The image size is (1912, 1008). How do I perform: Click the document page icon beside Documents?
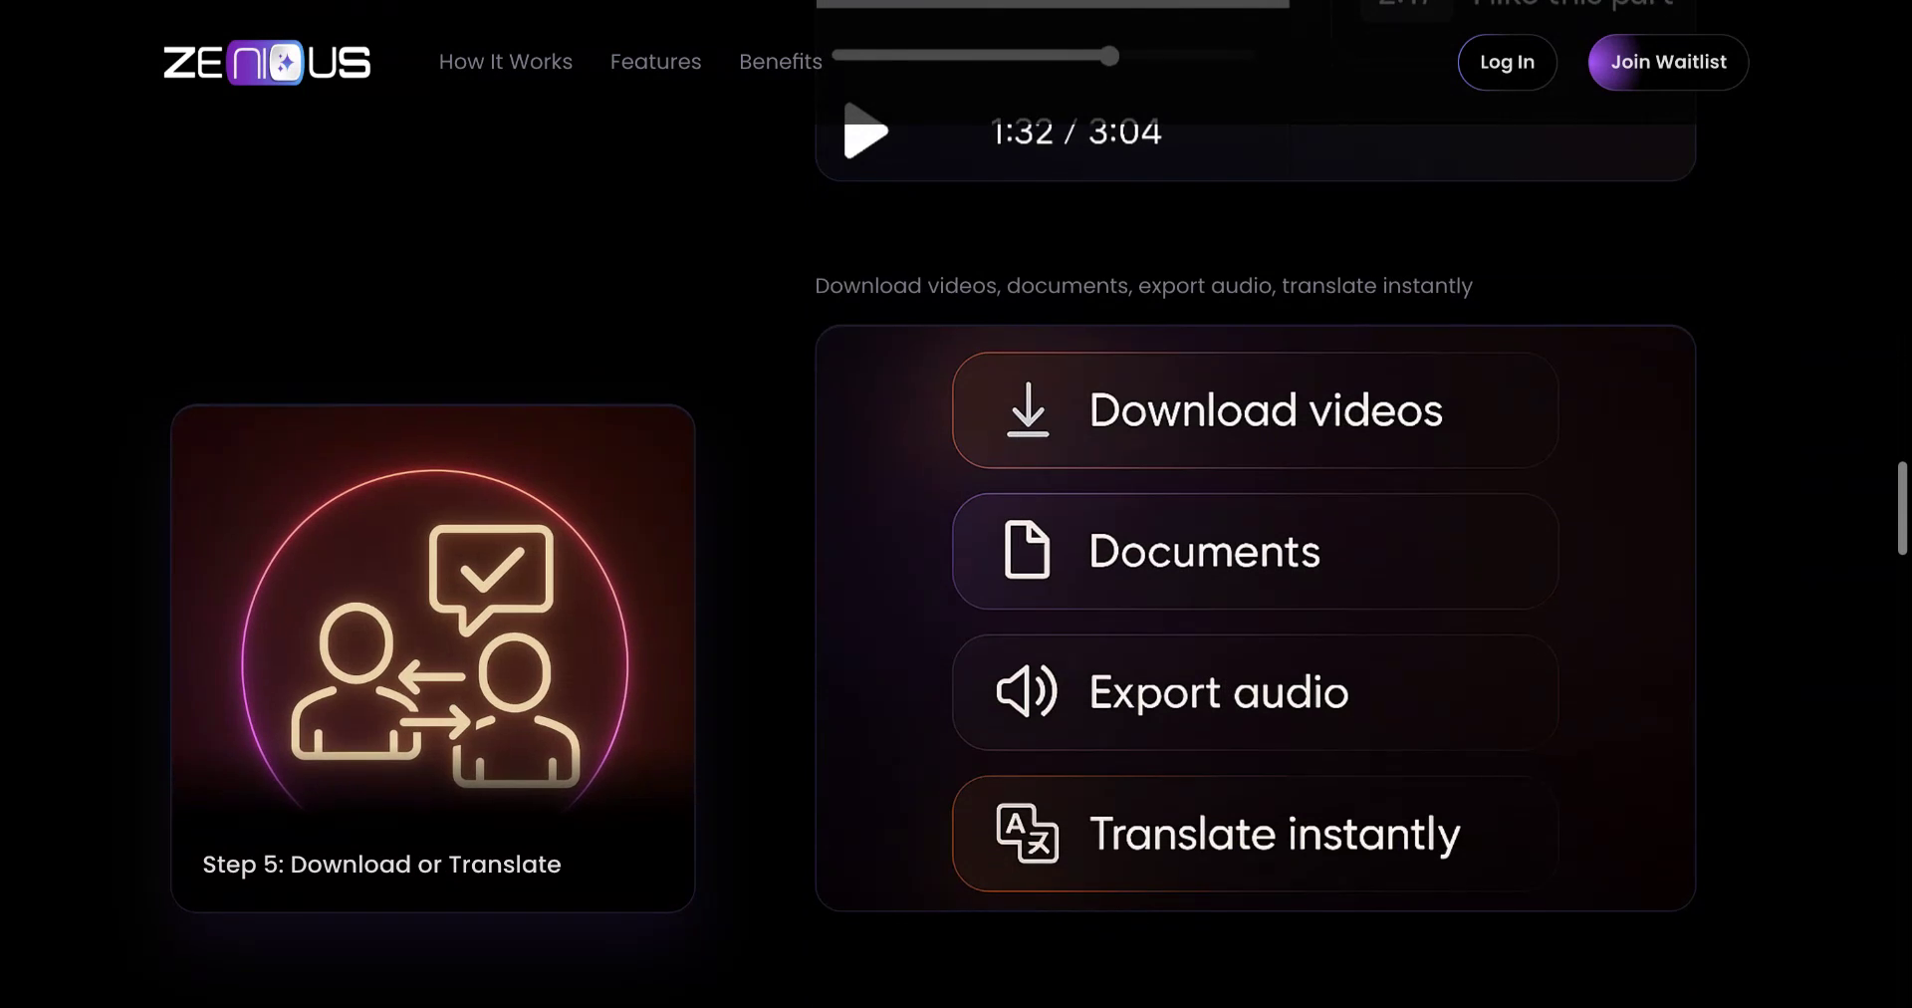click(1027, 551)
